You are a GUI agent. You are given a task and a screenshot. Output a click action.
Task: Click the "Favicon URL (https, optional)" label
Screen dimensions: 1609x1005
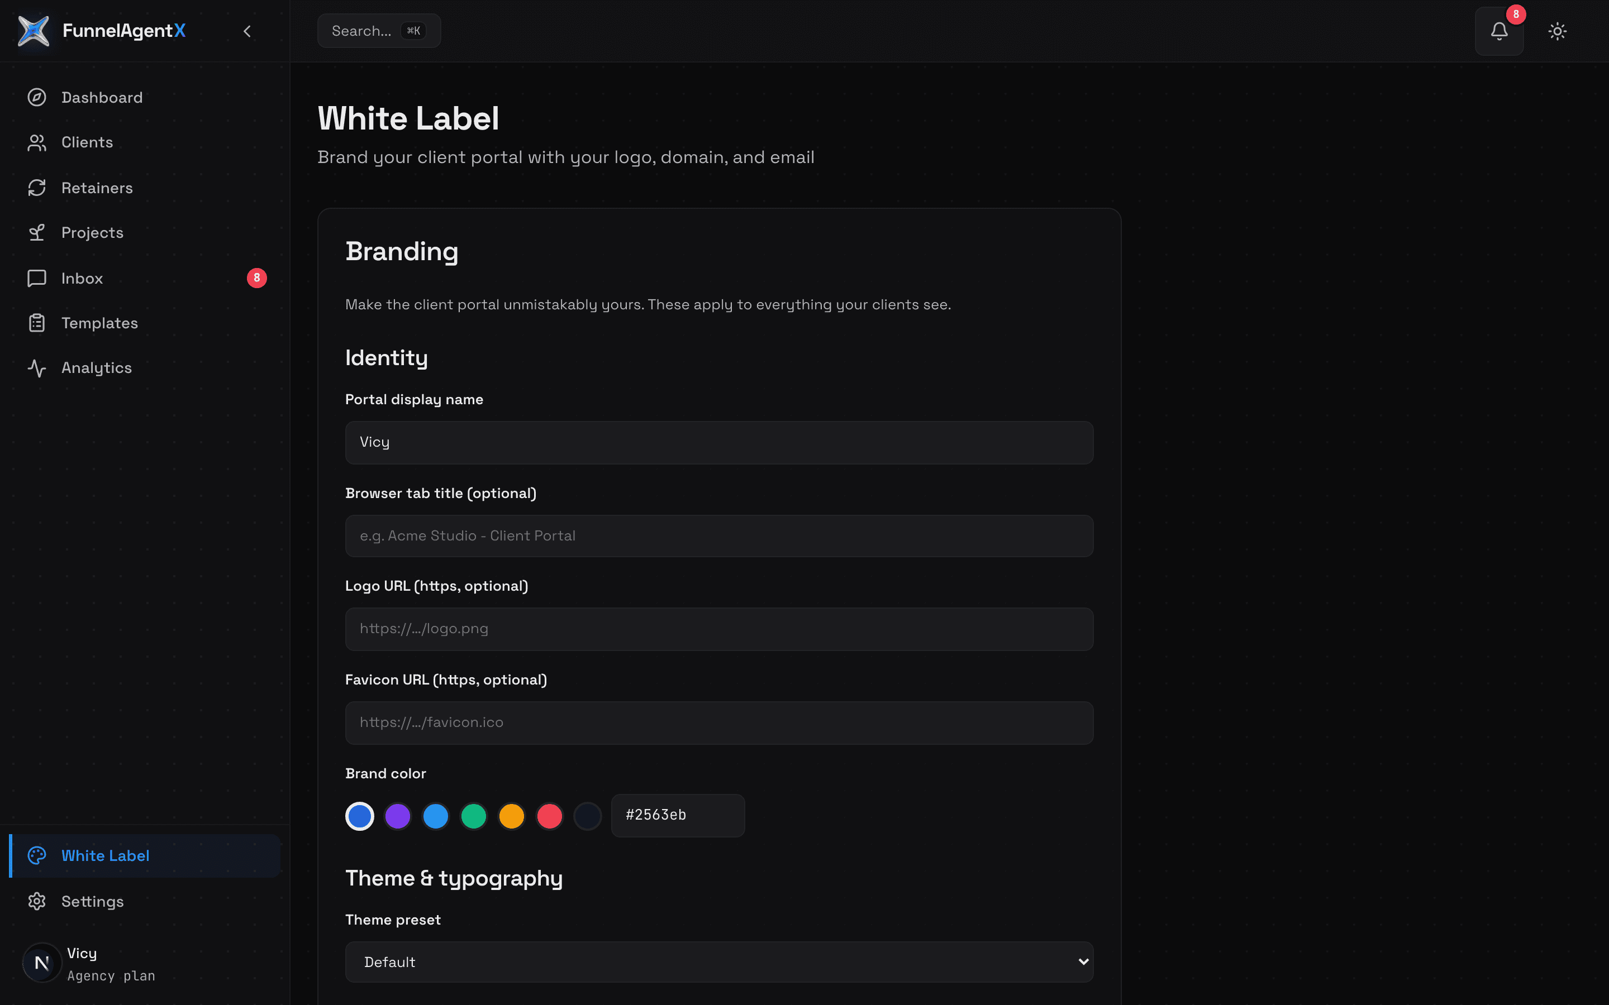point(446,679)
